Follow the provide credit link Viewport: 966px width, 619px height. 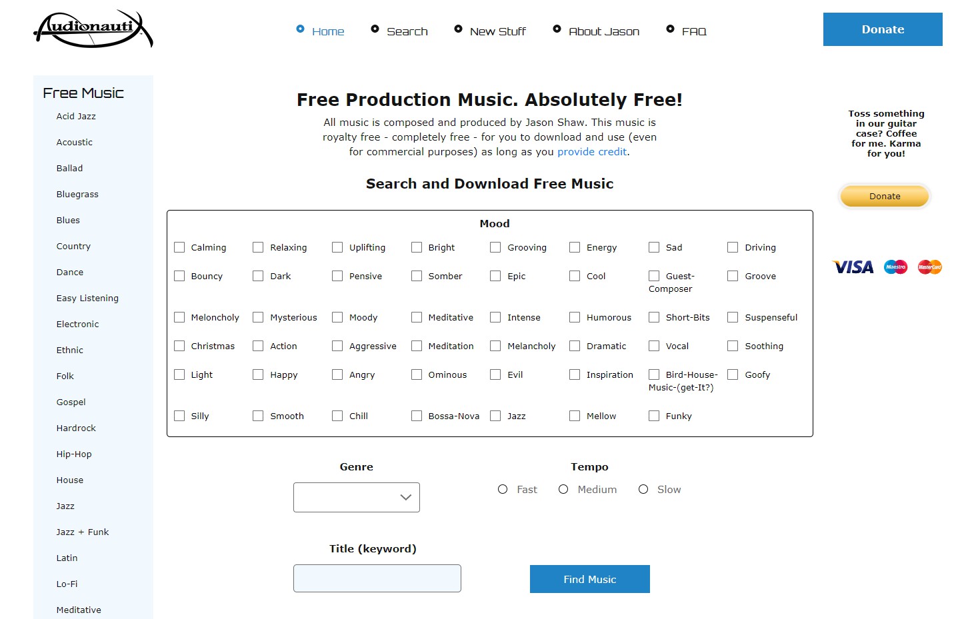(x=592, y=152)
